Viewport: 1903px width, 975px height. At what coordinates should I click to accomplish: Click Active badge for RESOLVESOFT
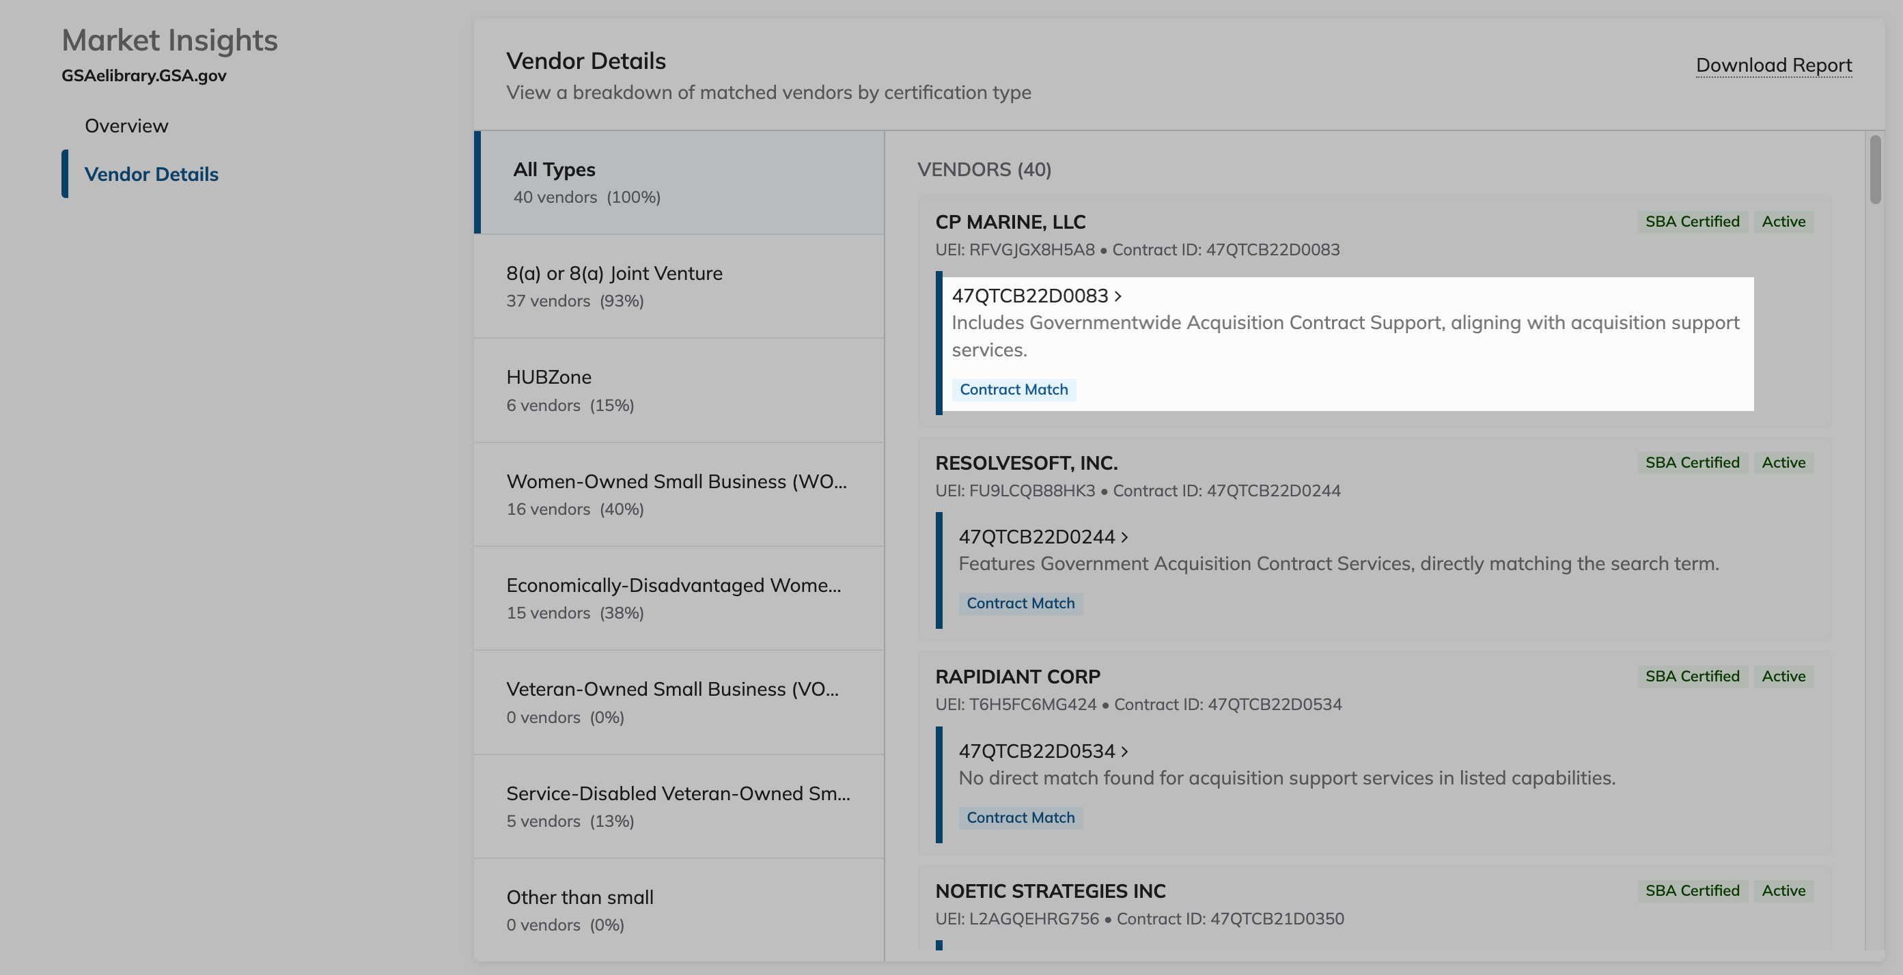1783,462
